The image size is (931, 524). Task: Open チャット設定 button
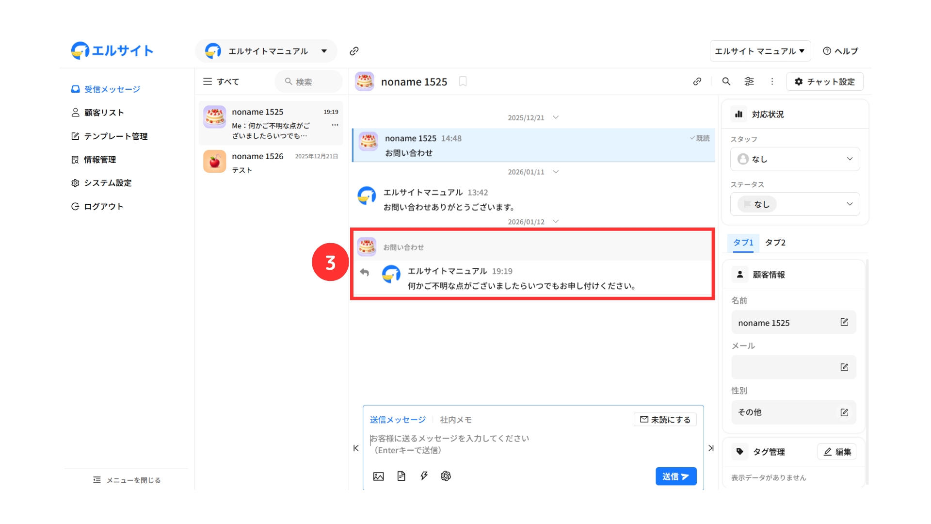click(x=824, y=82)
